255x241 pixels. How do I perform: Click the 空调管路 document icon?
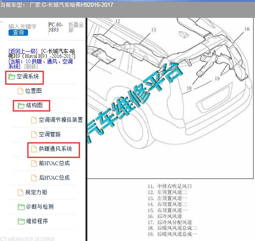point(34,135)
